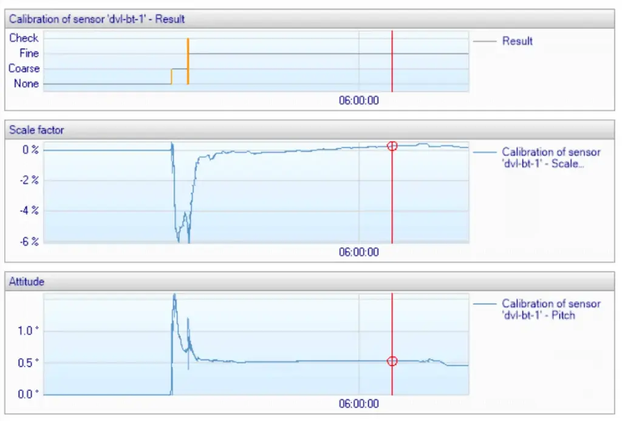The image size is (622, 421).
Task: Click the 06:00:00 time label under Attitude chart
Action: pos(358,404)
